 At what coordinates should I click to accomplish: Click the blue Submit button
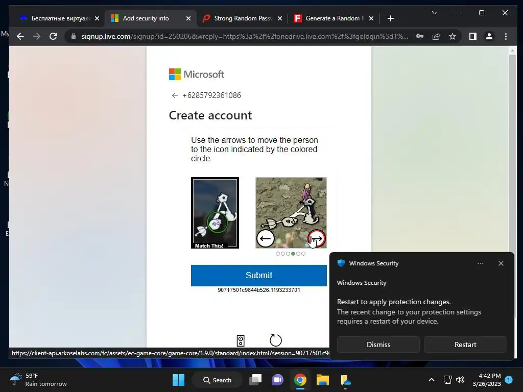pyautogui.click(x=259, y=275)
